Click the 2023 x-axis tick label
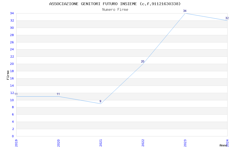 click(185, 143)
